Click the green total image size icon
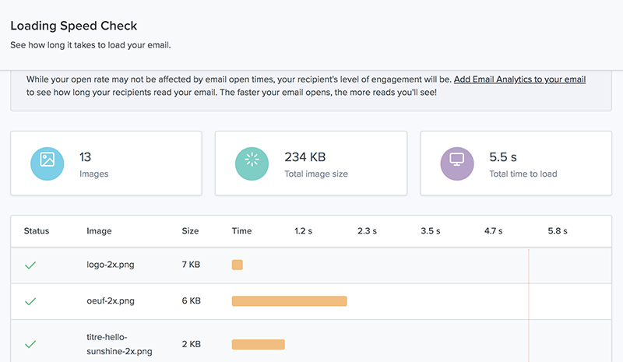Image resolution: width=623 pixels, height=362 pixels. pos(252,163)
